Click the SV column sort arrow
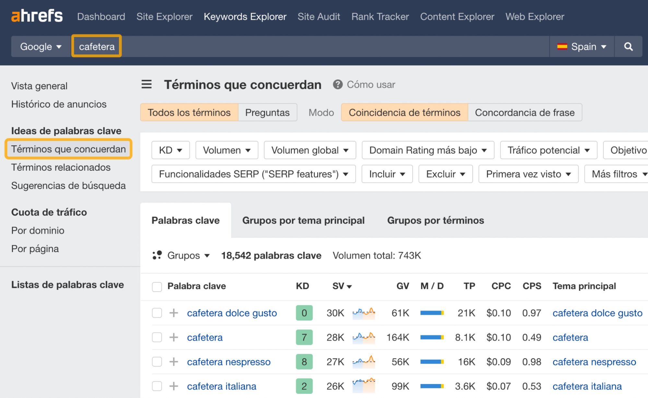 coord(349,287)
